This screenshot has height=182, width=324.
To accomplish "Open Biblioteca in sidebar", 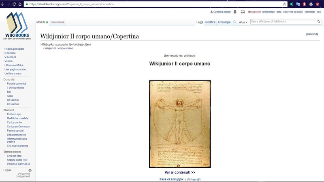I will tap(10, 53).
